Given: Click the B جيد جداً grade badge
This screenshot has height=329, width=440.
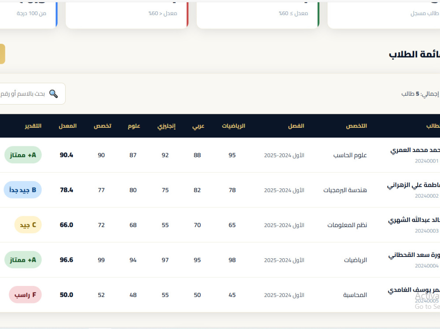Looking at the screenshot, I should point(23,190).
